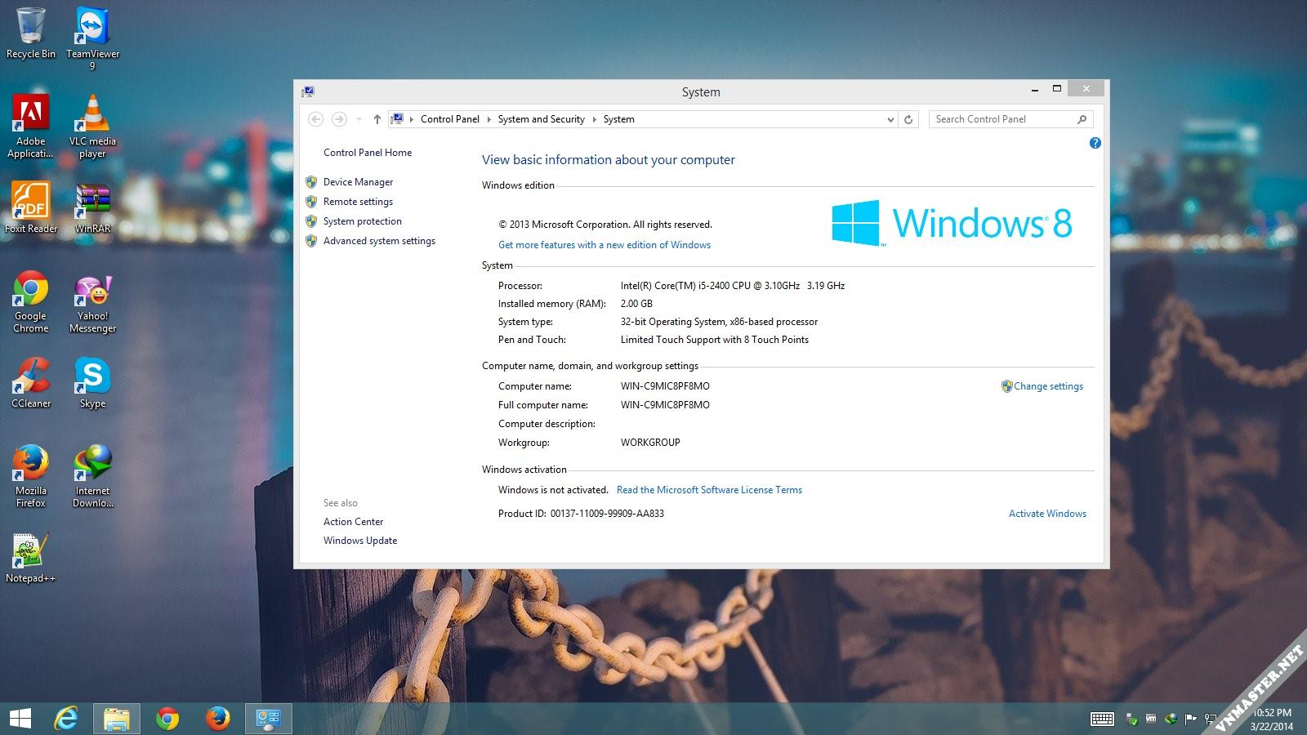The height and width of the screenshot is (735, 1307).
Task: Click the search magnifier in Control Panel
Action: click(x=1082, y=119)
